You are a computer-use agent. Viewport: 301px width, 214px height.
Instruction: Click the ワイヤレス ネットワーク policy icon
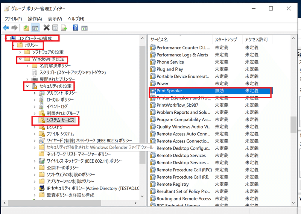pos(42,161)
